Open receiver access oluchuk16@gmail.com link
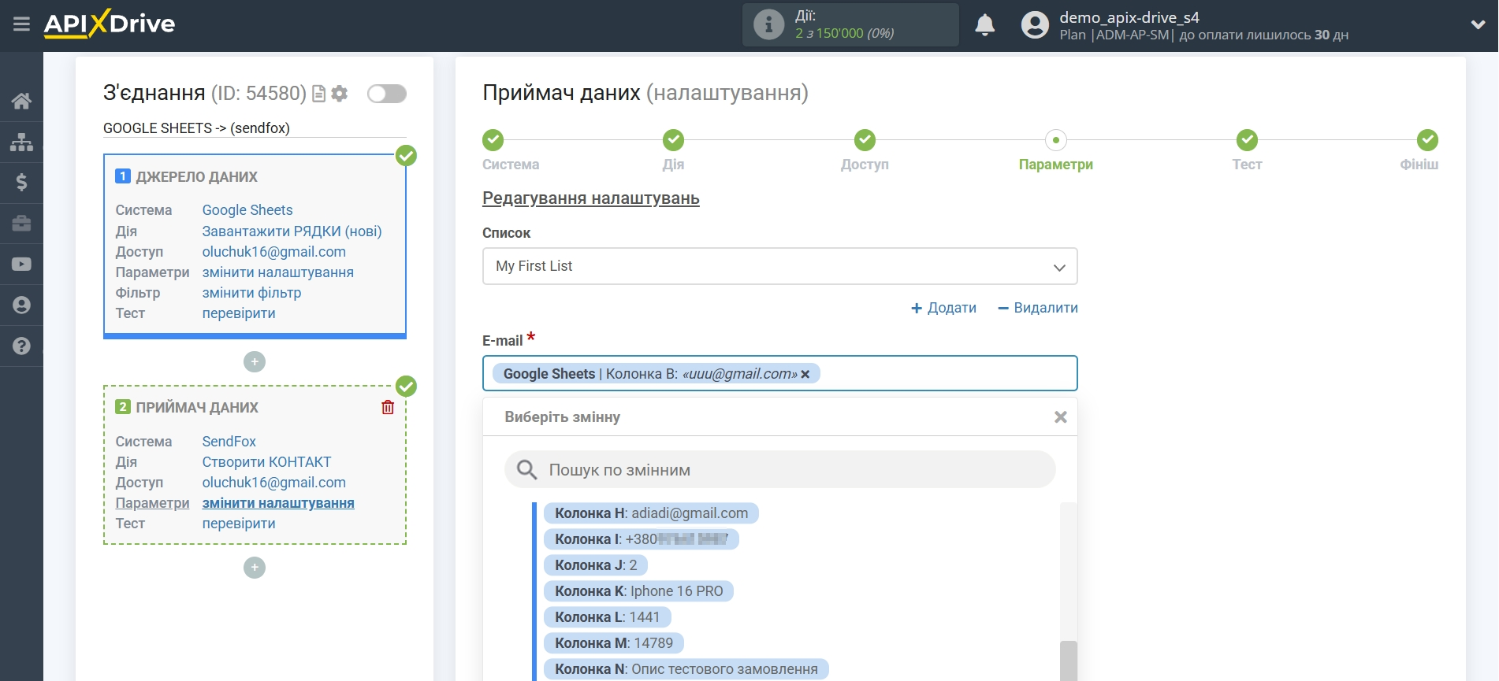Viewport: 1499px width, 681px height. [x=273, y=483]
